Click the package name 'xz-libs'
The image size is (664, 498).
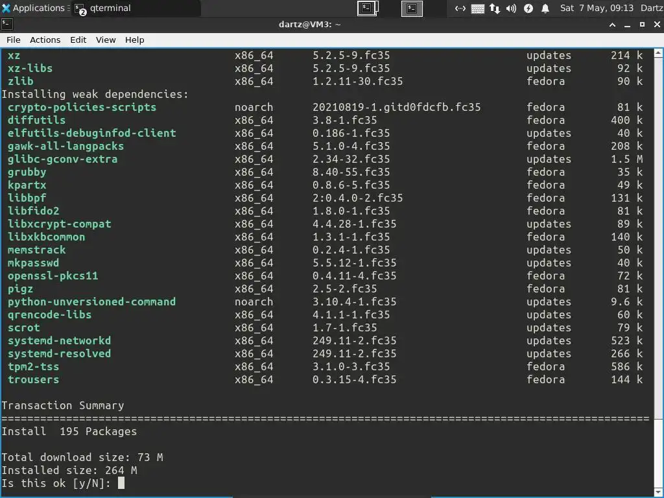[30, 68]
